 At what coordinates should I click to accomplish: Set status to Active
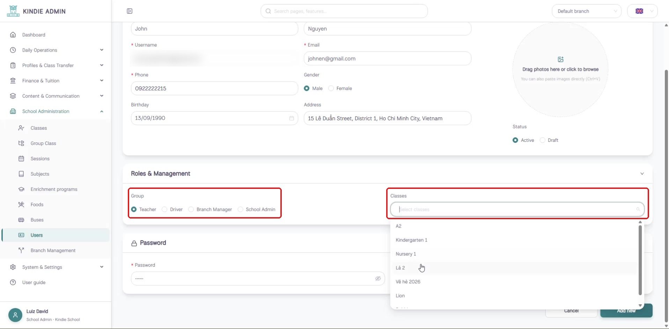(515, 140)
